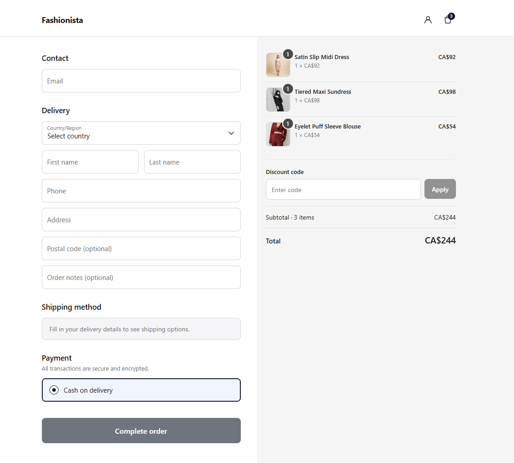Click the Postal code (optional) field

[141, 248]
